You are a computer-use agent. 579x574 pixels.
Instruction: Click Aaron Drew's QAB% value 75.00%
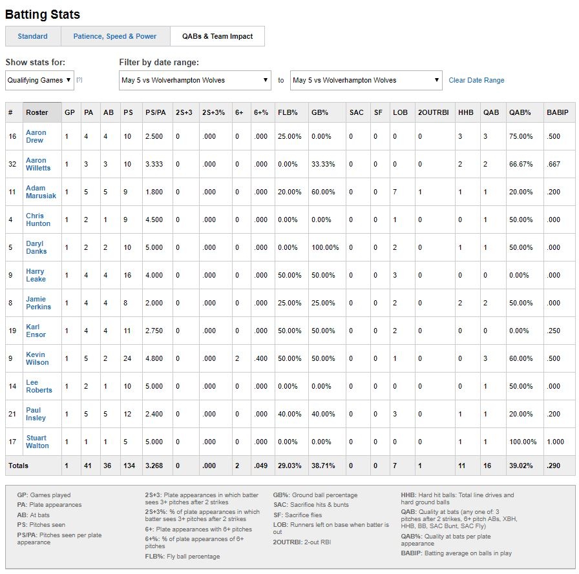(x=521, y=136)
